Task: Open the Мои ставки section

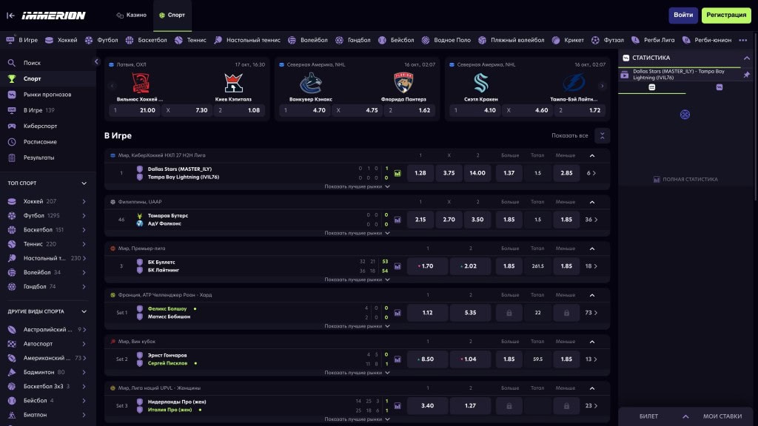Action: pos(722,416)
